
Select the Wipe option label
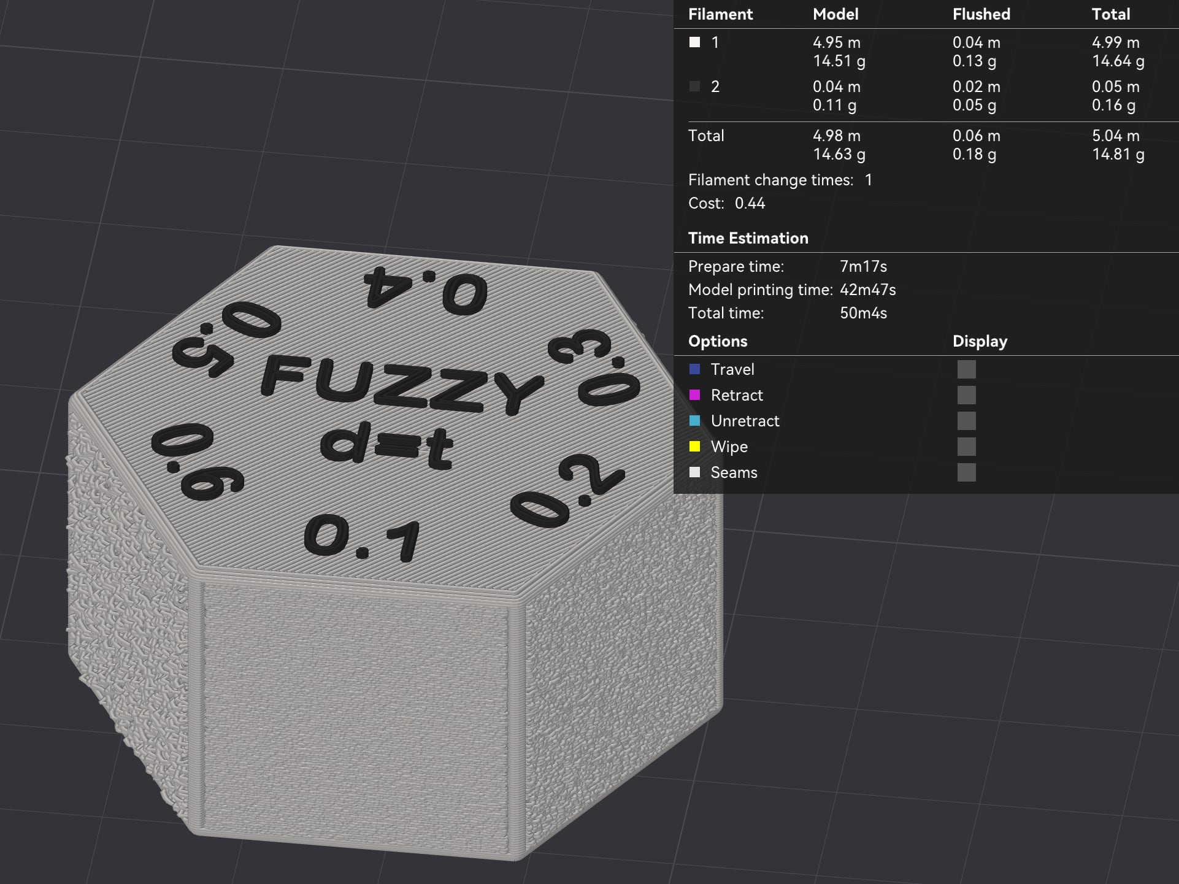coord(729,447)
